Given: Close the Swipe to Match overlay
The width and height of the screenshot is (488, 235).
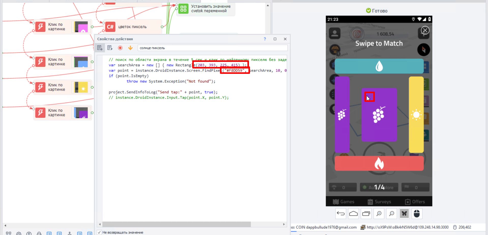Looking at the screenshot, I should coord(425,31).
